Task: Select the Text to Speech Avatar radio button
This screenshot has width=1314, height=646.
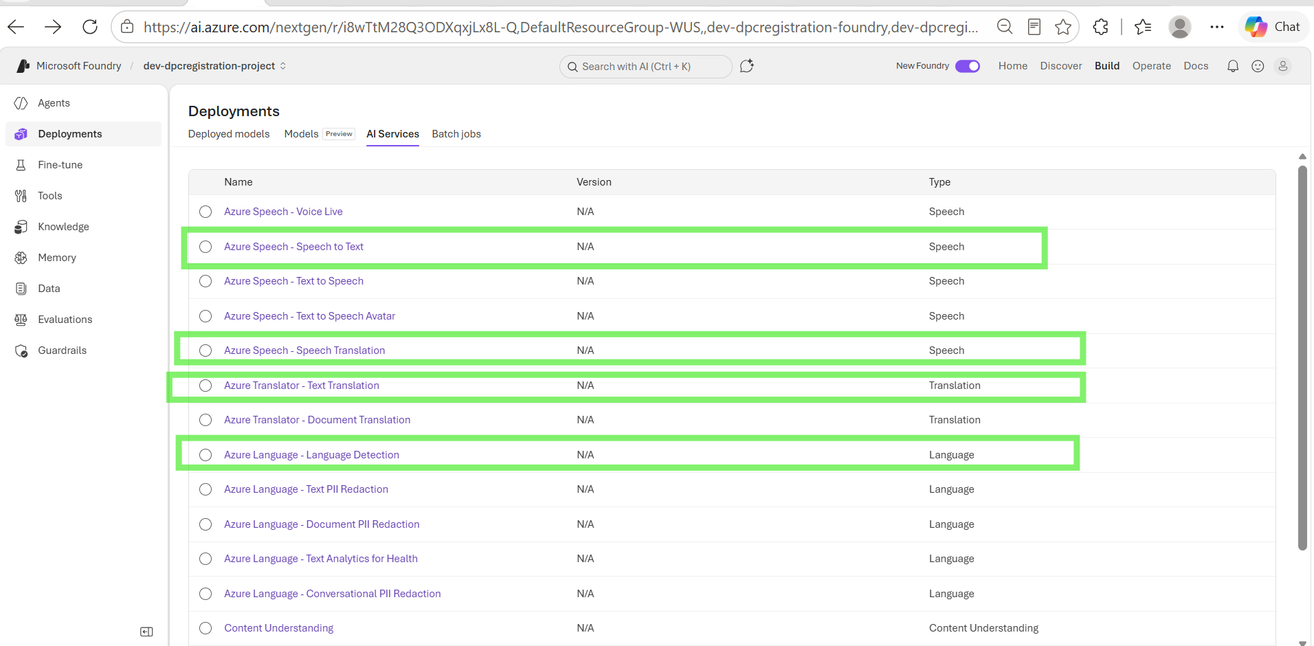Action: 205,316
